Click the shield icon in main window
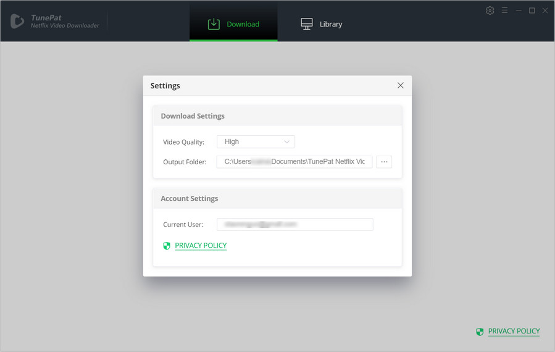The height and width of the screenshot is (352, 555). coord(480,332)
